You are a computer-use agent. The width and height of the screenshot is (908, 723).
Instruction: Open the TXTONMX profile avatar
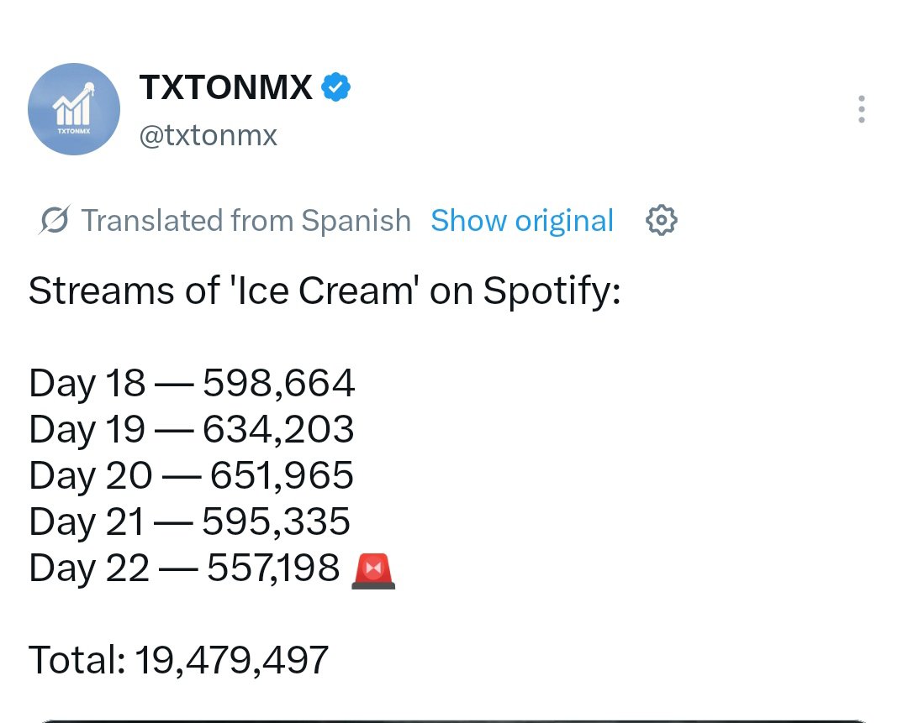point(73,108)
